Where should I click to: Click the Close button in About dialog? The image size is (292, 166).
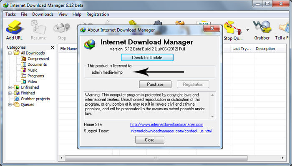point(150,140)
